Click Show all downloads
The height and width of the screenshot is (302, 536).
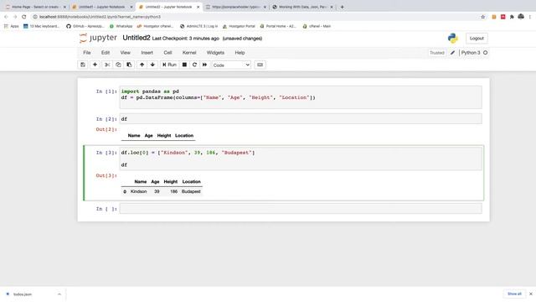(514, 294)
